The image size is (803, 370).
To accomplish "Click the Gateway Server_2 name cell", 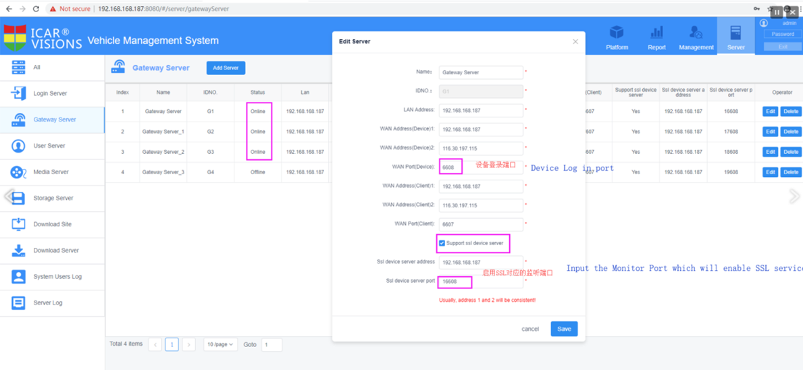I will [163, 152].
